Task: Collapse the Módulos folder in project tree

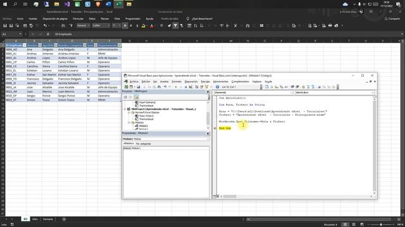Action: click(129, 122)
